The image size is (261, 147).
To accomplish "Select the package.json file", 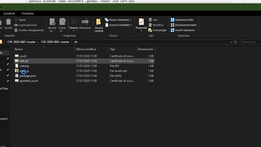I will (x=84, y=76).
